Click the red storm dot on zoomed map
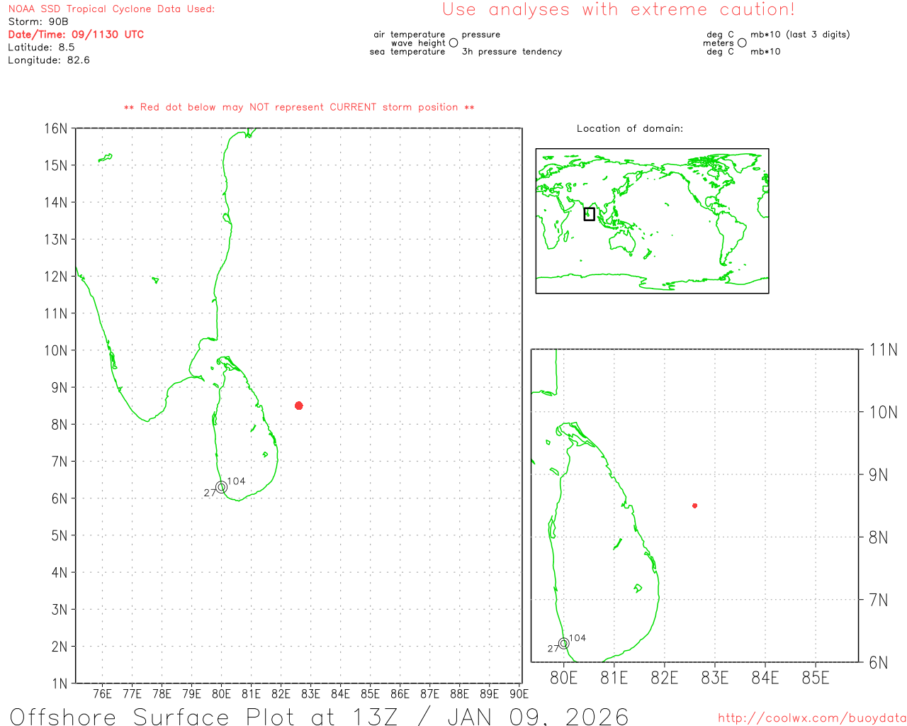Screen dimensions: 907x726 pyautogui.click(x=694, y=506)
